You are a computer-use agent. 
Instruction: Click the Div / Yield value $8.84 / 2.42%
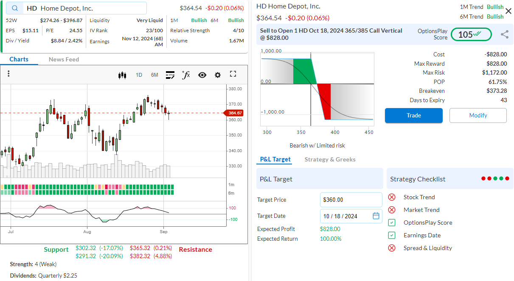pos(67,41)
